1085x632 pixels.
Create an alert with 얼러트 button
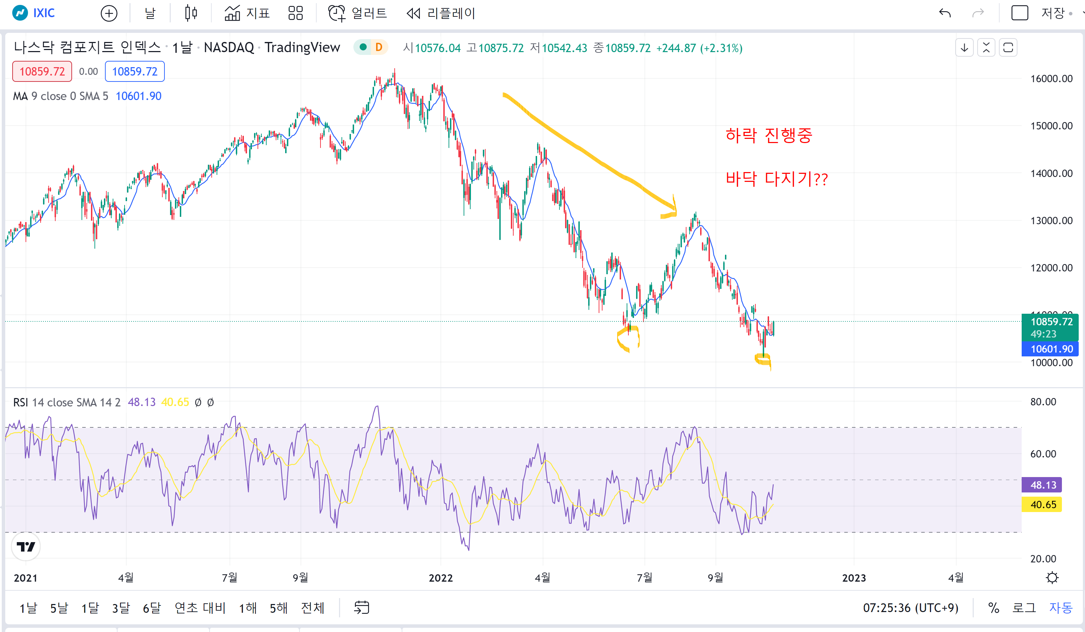[x=357, y=13]
